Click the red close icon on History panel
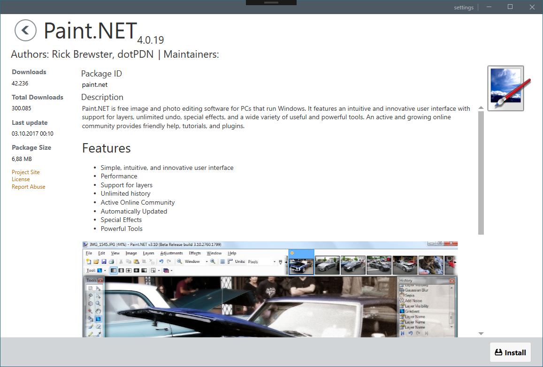543x367 pixels. (x=452, y=281)
